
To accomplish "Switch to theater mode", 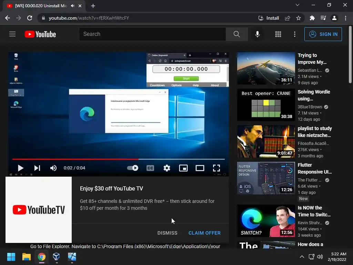I will click(x=200, y=168).
